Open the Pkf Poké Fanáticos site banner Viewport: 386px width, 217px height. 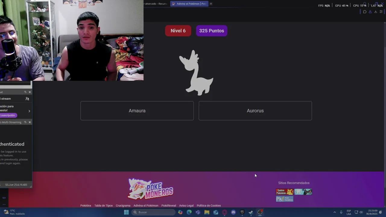[285, 199]
